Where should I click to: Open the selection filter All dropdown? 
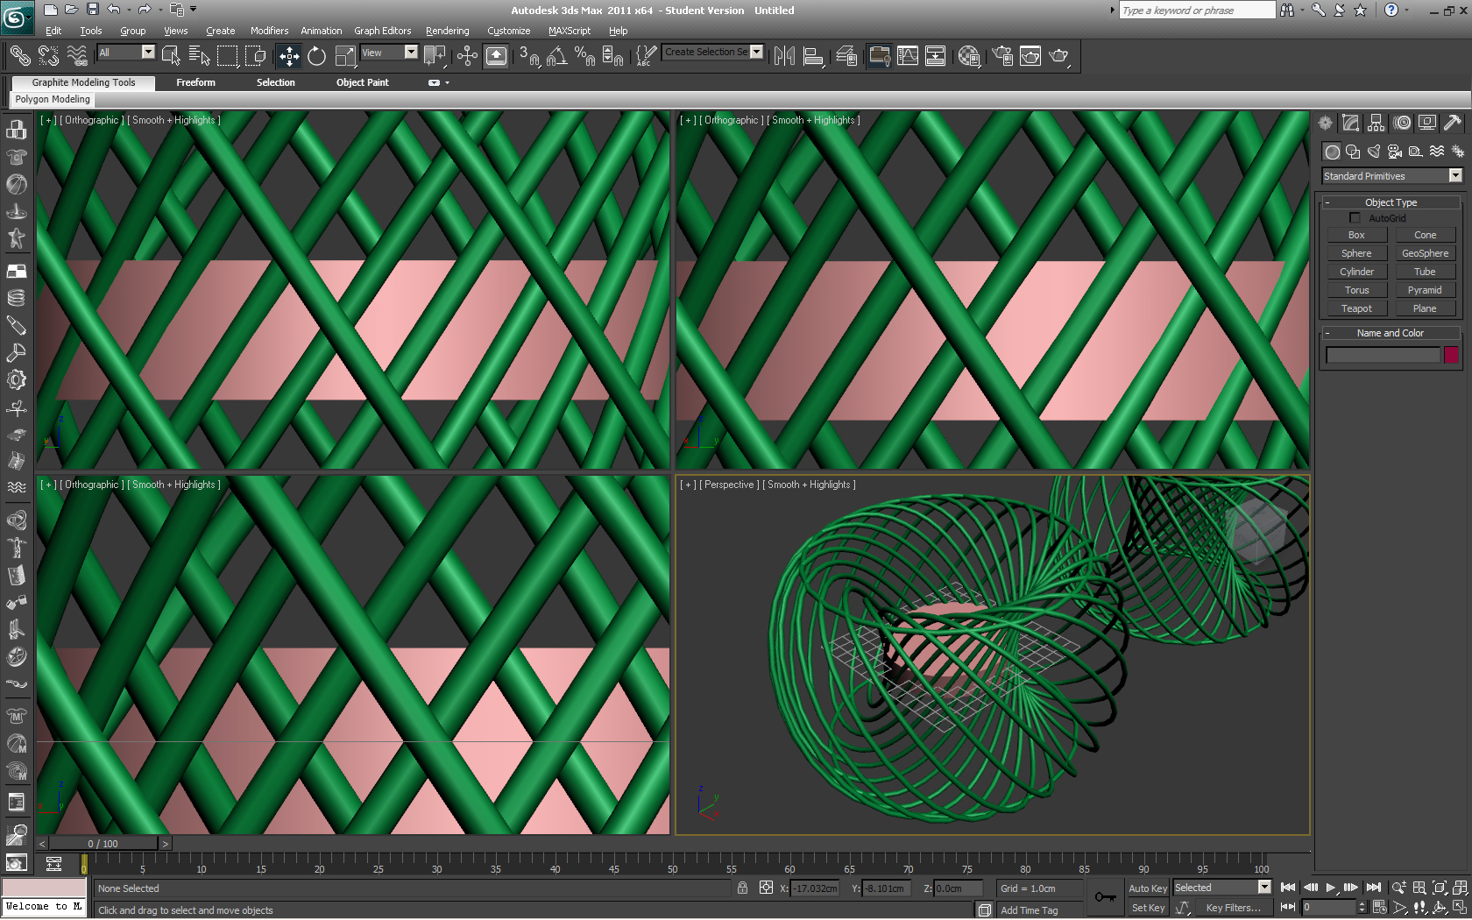pos(126,53)
